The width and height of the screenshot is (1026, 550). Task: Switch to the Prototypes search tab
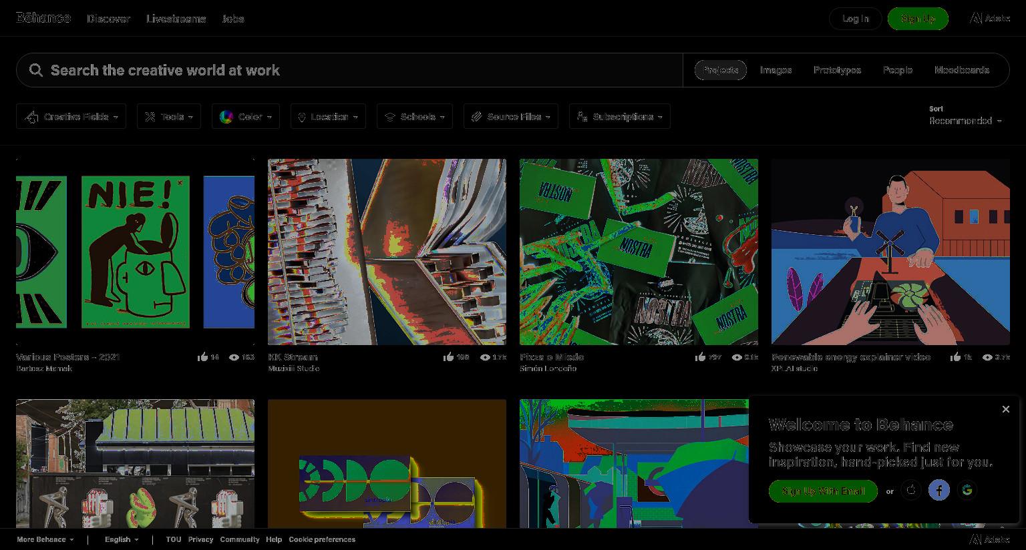point(838,70)
